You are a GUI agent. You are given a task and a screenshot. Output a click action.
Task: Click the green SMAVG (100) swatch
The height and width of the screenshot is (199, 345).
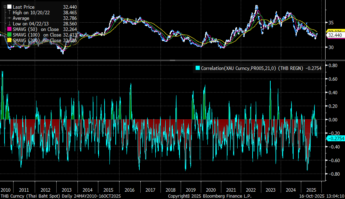click(x=9, y=34)
